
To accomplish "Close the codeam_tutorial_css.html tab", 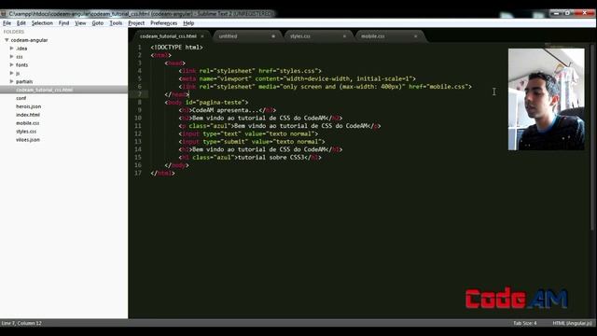I will pos(202,36).
